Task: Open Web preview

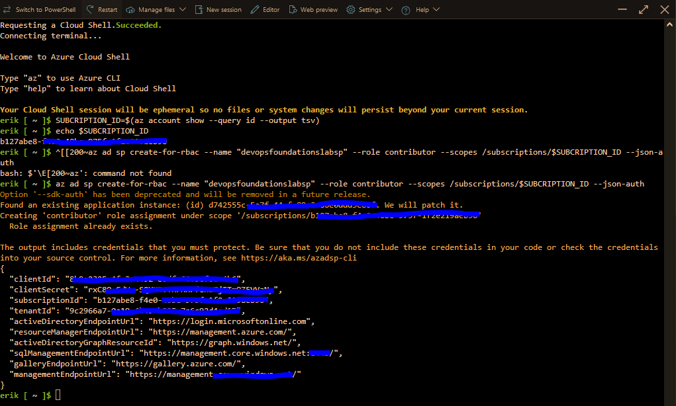Action: point(319,9)
